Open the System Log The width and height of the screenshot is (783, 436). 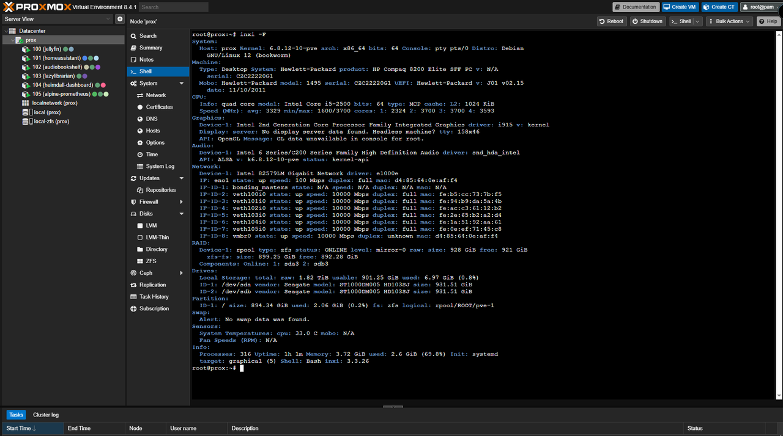tap(160, 166)
